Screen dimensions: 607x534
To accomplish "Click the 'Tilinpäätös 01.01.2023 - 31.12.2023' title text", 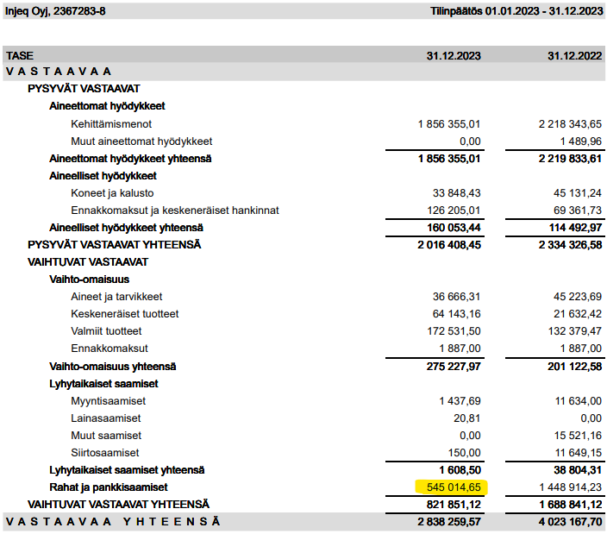I will [x=516, y=11].
